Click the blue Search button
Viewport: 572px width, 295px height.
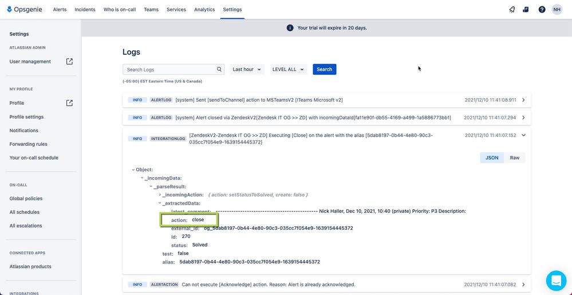click(x=324, y=69)
